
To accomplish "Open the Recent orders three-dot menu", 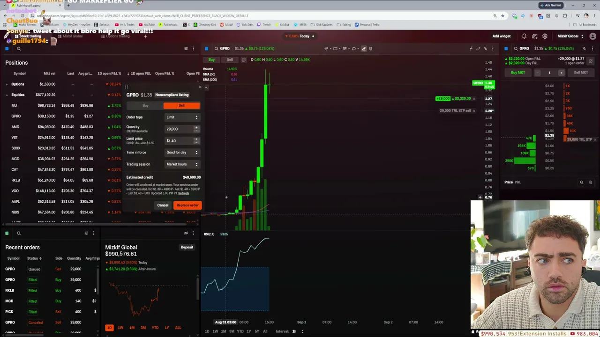I will pyautogui.click(x=93, y=233).
